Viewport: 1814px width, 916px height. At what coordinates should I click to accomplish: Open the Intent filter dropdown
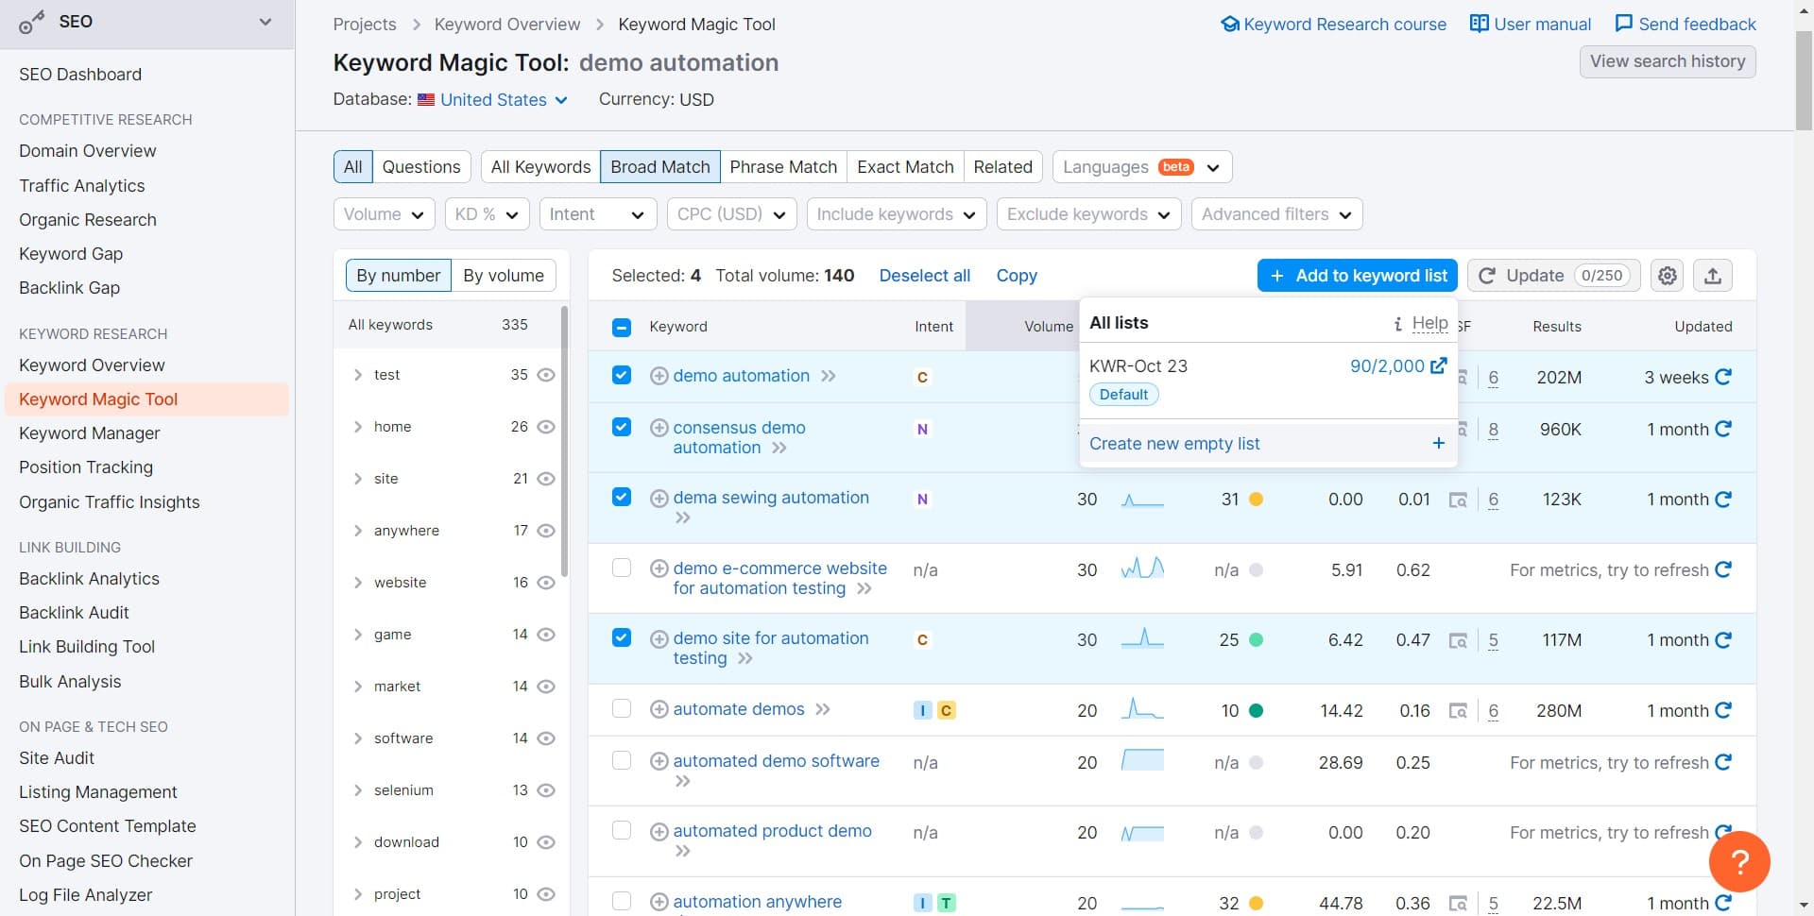click(x=597, y=214)
